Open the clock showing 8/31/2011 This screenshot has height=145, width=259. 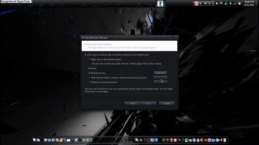click(249, 4)
